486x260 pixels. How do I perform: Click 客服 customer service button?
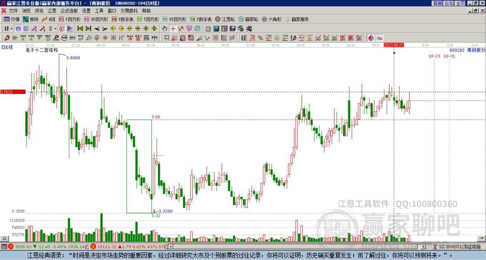click(437, 3)
